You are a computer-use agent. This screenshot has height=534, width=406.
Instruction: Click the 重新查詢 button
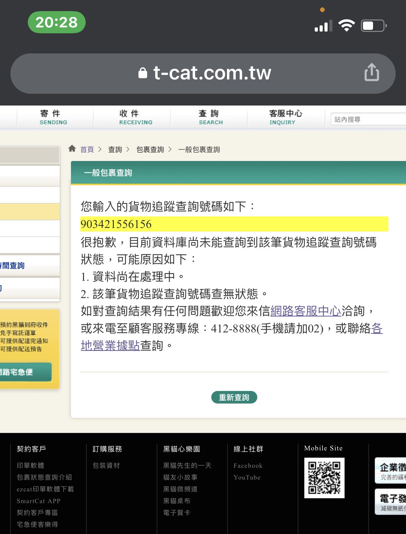pyautogui.click(x=234, y=397)
